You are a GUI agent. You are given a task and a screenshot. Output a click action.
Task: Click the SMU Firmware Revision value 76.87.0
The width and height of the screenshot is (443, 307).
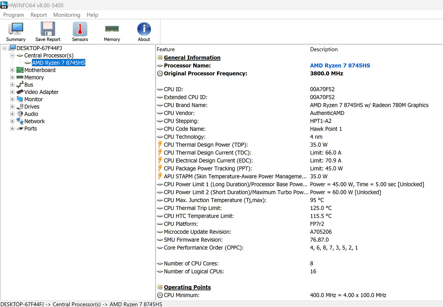click(x=320, y=240)
